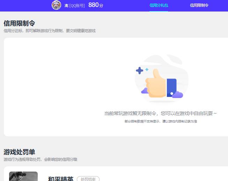Image resolution: width=228 pixels, height=181 pixels.
Task: Click subtitle 游戏行为违规导致处罚
Action: pyautogui.click(x=41, y=159)
